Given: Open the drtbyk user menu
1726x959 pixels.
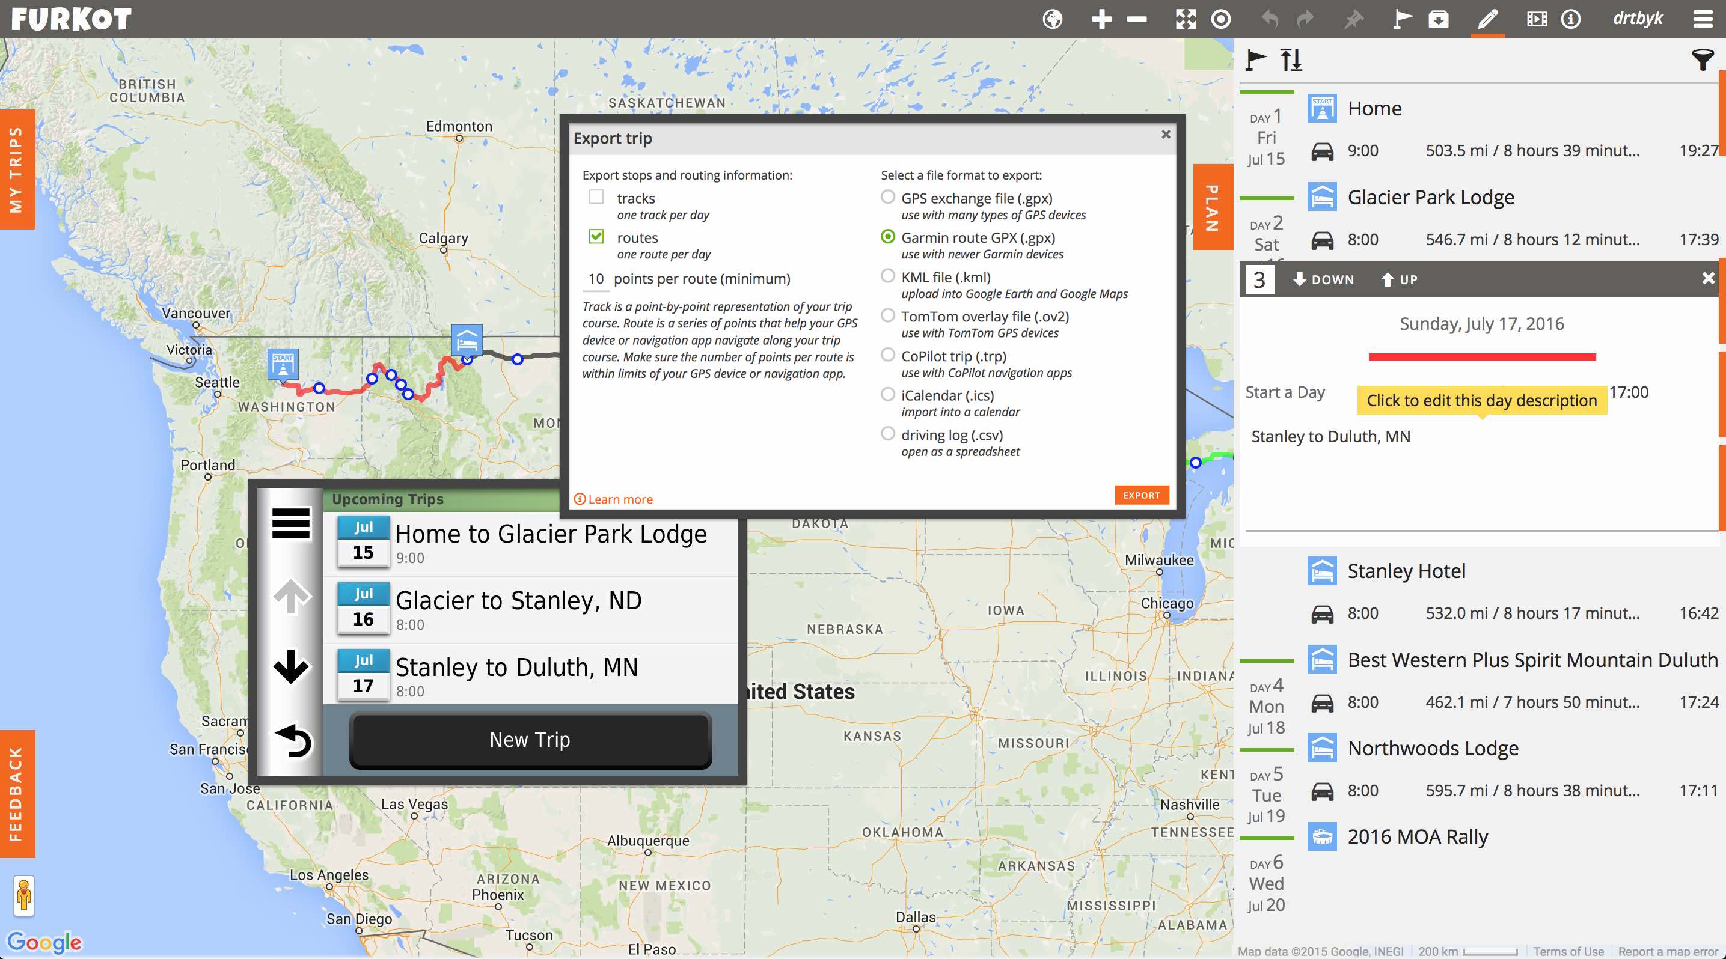Looking at the screenshot, I should click(x=1638, y=19).
